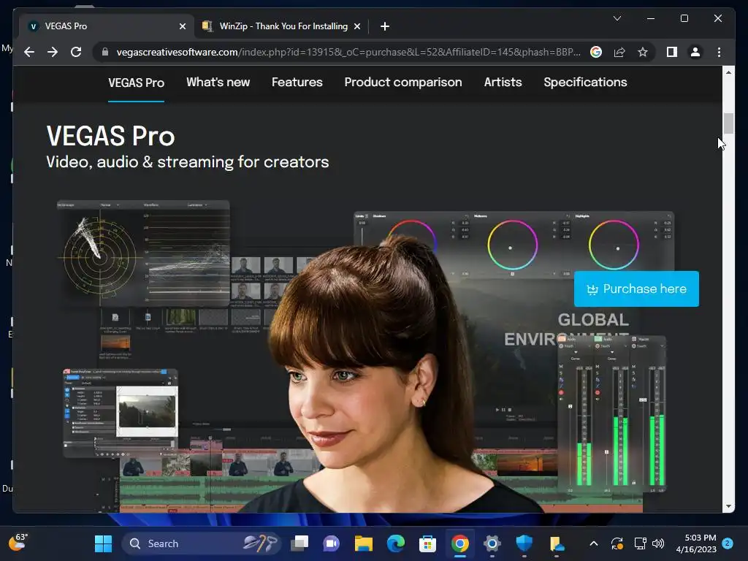The height and width of the screenshot is (561, 748).
Task: Click the Chrome taskbar icon
Action: (460, 543)
